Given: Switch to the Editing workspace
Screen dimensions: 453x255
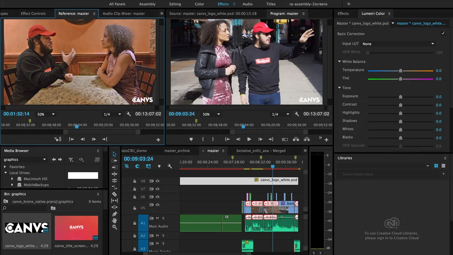Looking at the screenshot, I should (x=175, y=4).
